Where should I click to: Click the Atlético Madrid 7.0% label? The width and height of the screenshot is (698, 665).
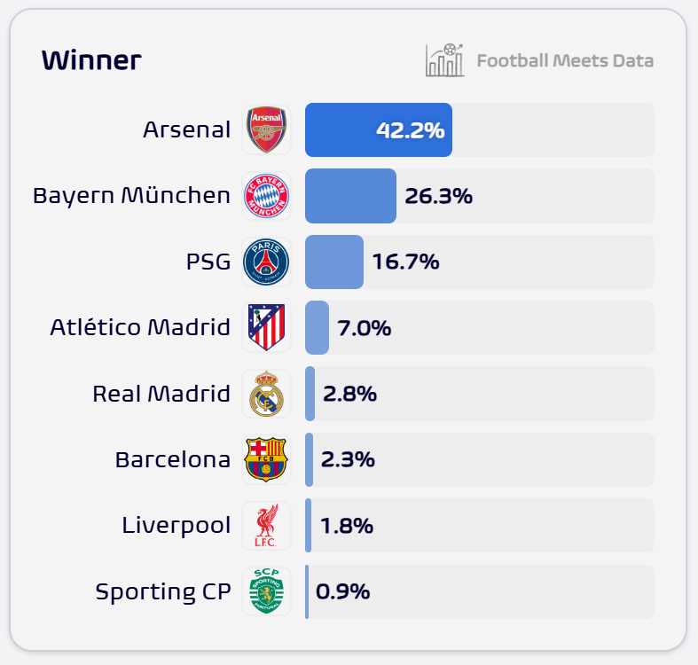[365, 328]
